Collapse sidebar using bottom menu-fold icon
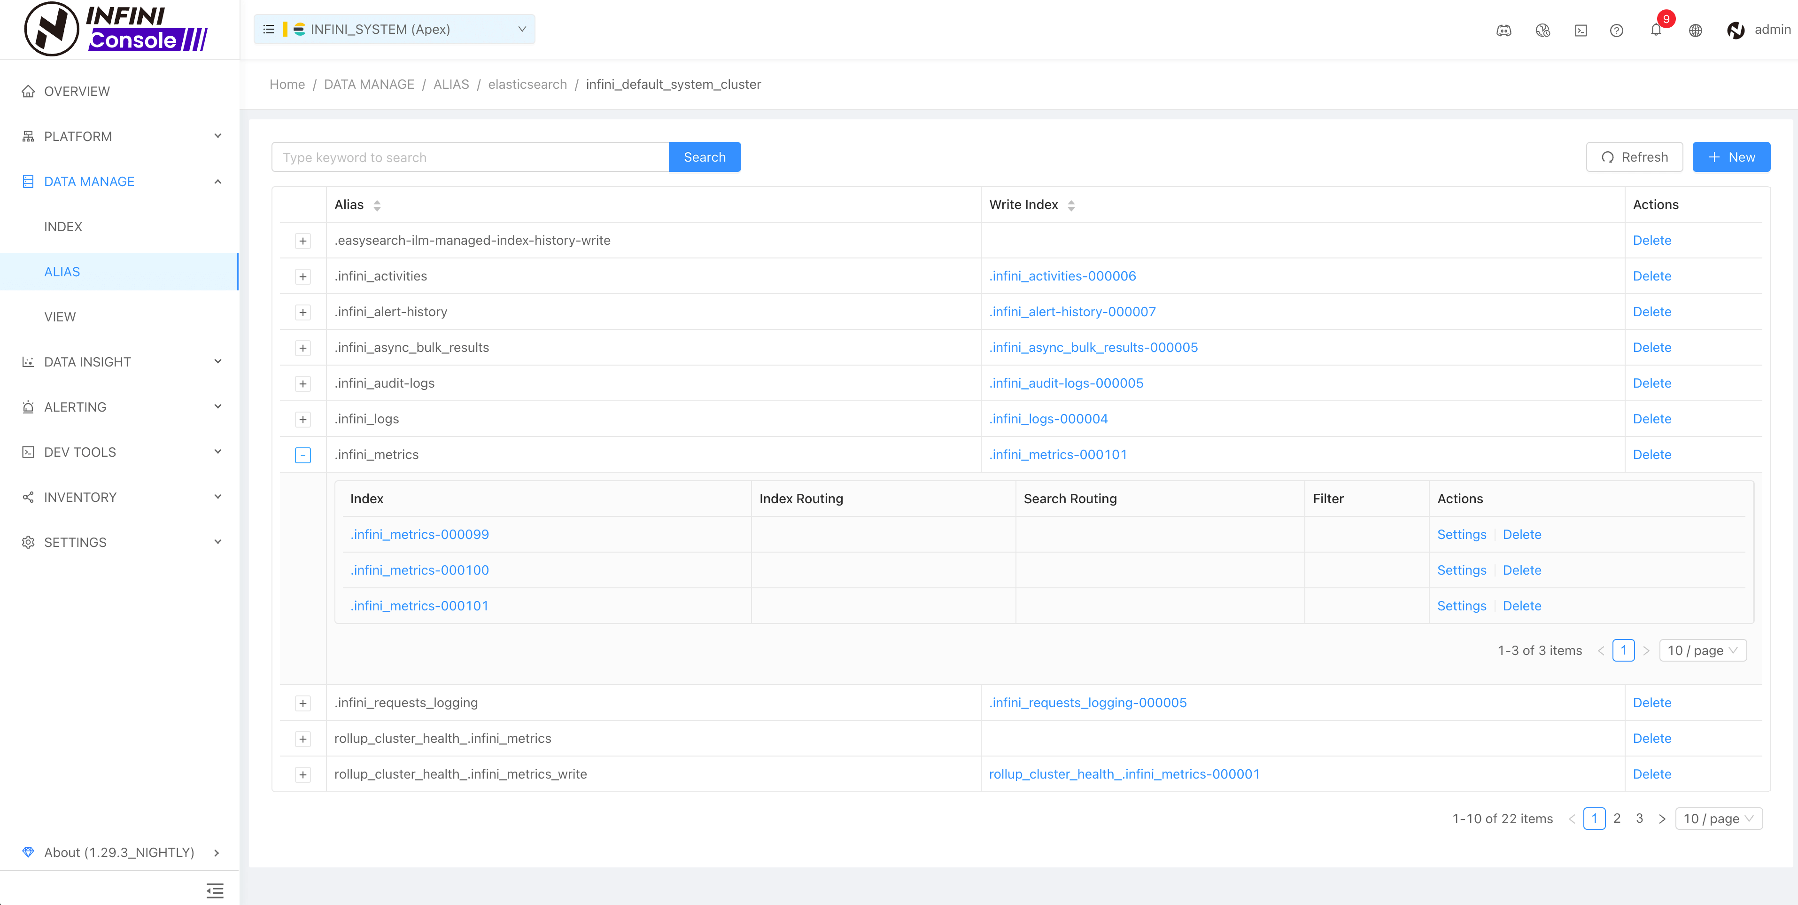The width and height of the screenshot is (1798, 905). [x=215, y=890]
